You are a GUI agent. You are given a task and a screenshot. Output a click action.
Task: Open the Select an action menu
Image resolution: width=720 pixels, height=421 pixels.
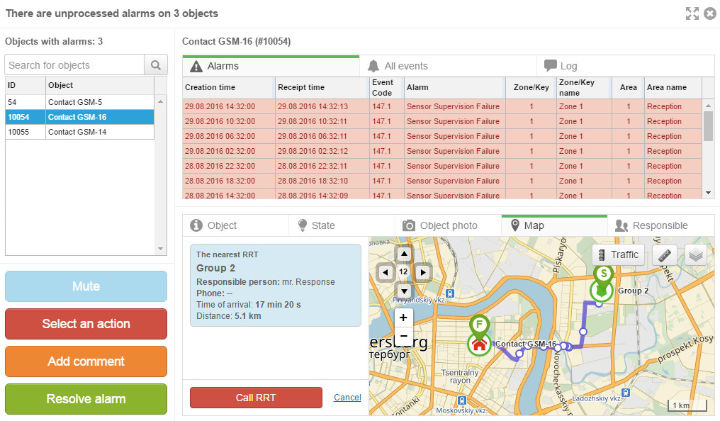pos(86,324)
